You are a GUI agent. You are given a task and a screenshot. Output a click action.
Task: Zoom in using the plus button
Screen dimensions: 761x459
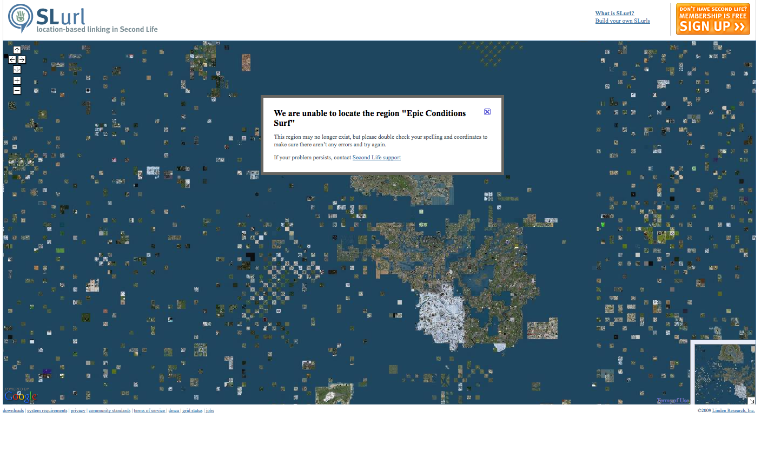[x=17, y=81]
